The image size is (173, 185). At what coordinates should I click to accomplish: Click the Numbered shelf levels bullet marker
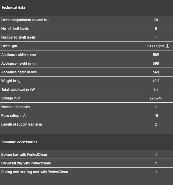point(156,37)
